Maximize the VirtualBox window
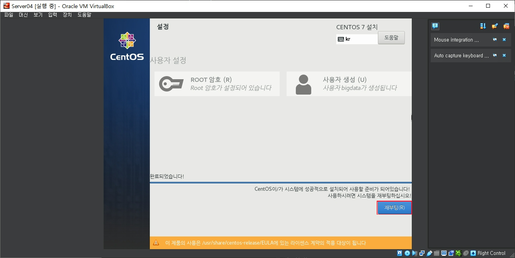Viewport: 515px width, 258px height. point(488,6)
